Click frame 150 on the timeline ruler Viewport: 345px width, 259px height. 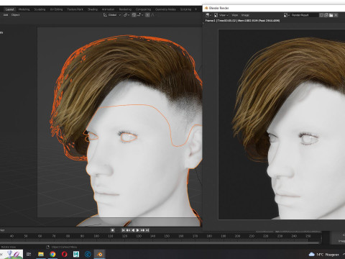click(167, 236)
